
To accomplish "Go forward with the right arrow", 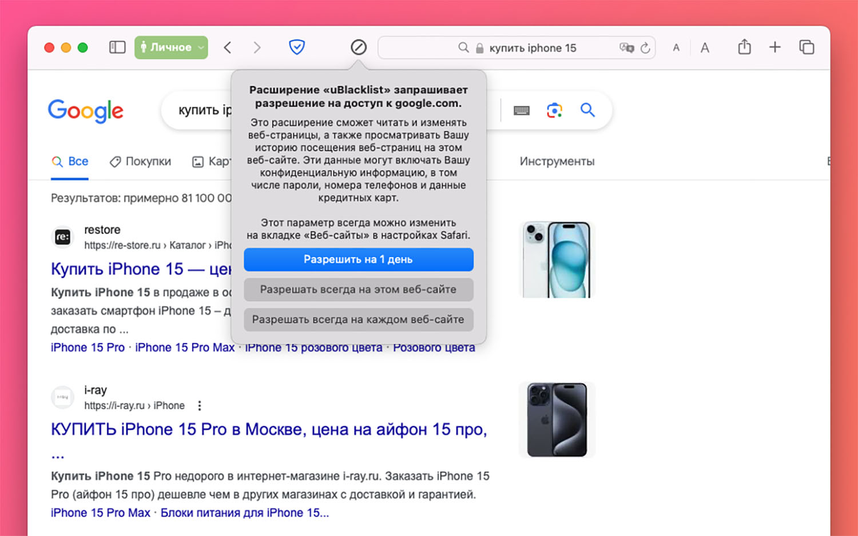I will point(257,47).
